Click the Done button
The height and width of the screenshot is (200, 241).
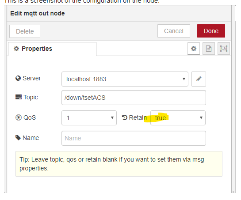pos(211,31)
